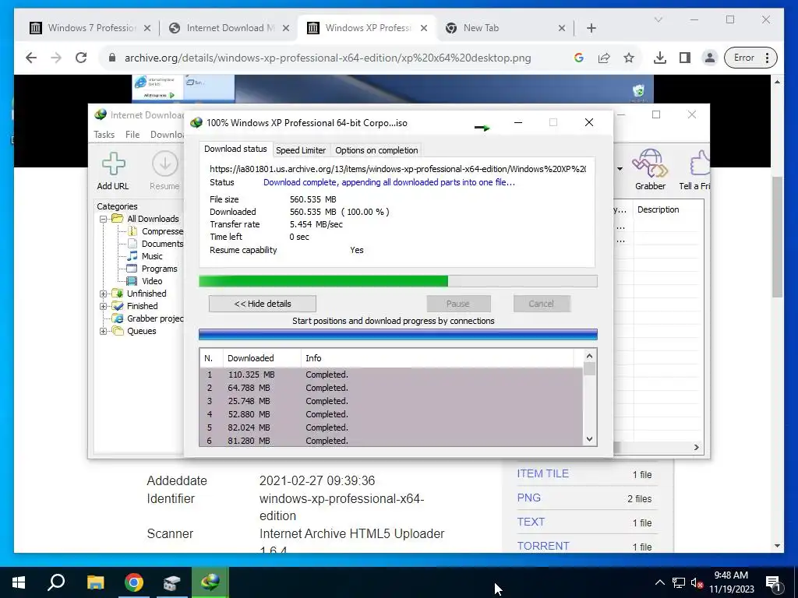The height and width of the screenshot is (598, 798).
Task: Click the muted volume tray icon
Action: click(697, 582)
